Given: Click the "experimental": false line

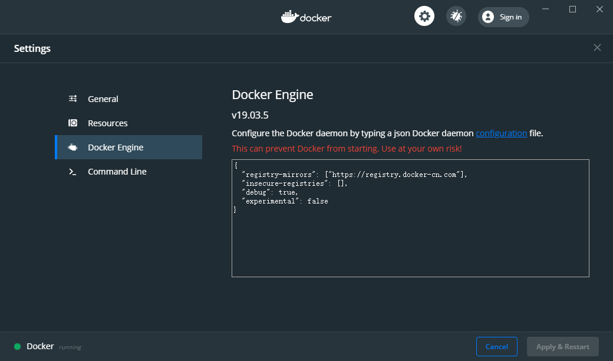Looking at the screenshot, I should (285, 201).
